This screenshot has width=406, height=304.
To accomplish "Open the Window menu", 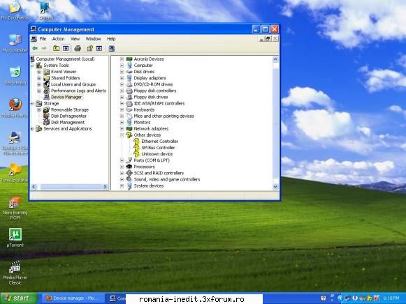I will click(93, 39).
